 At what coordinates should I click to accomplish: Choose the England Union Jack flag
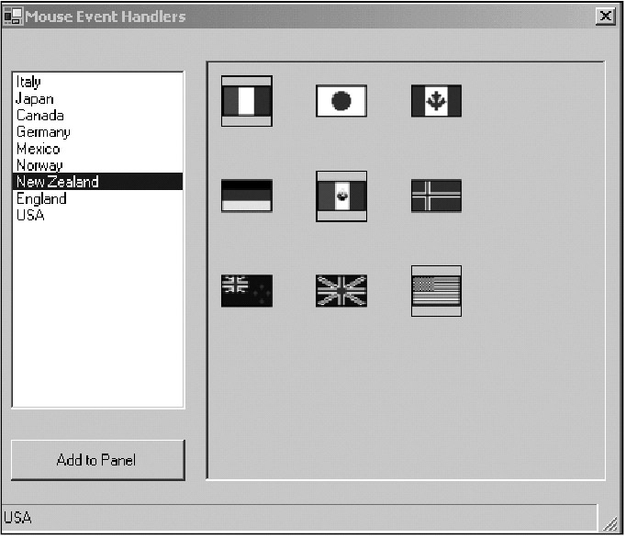coord(341,290)
